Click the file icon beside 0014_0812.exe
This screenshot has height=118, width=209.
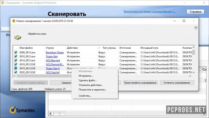click(x=16, y=60)
